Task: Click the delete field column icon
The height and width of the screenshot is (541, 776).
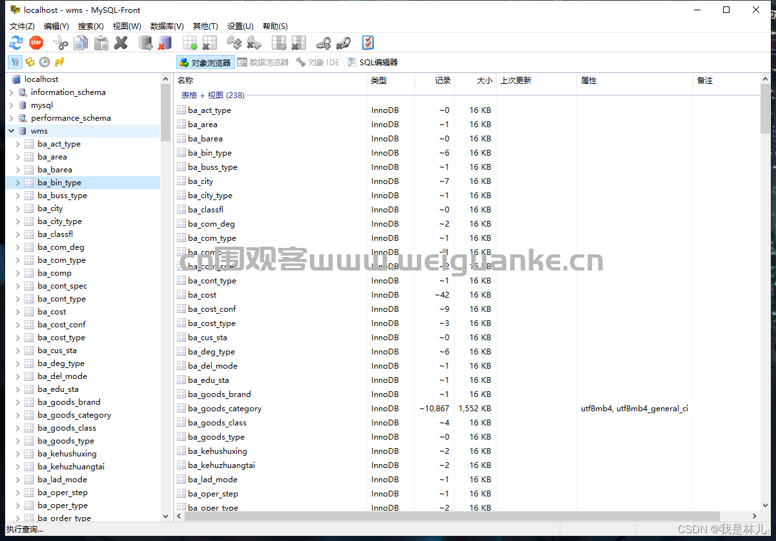Action: pyautogui.click(x=298, y=43)
